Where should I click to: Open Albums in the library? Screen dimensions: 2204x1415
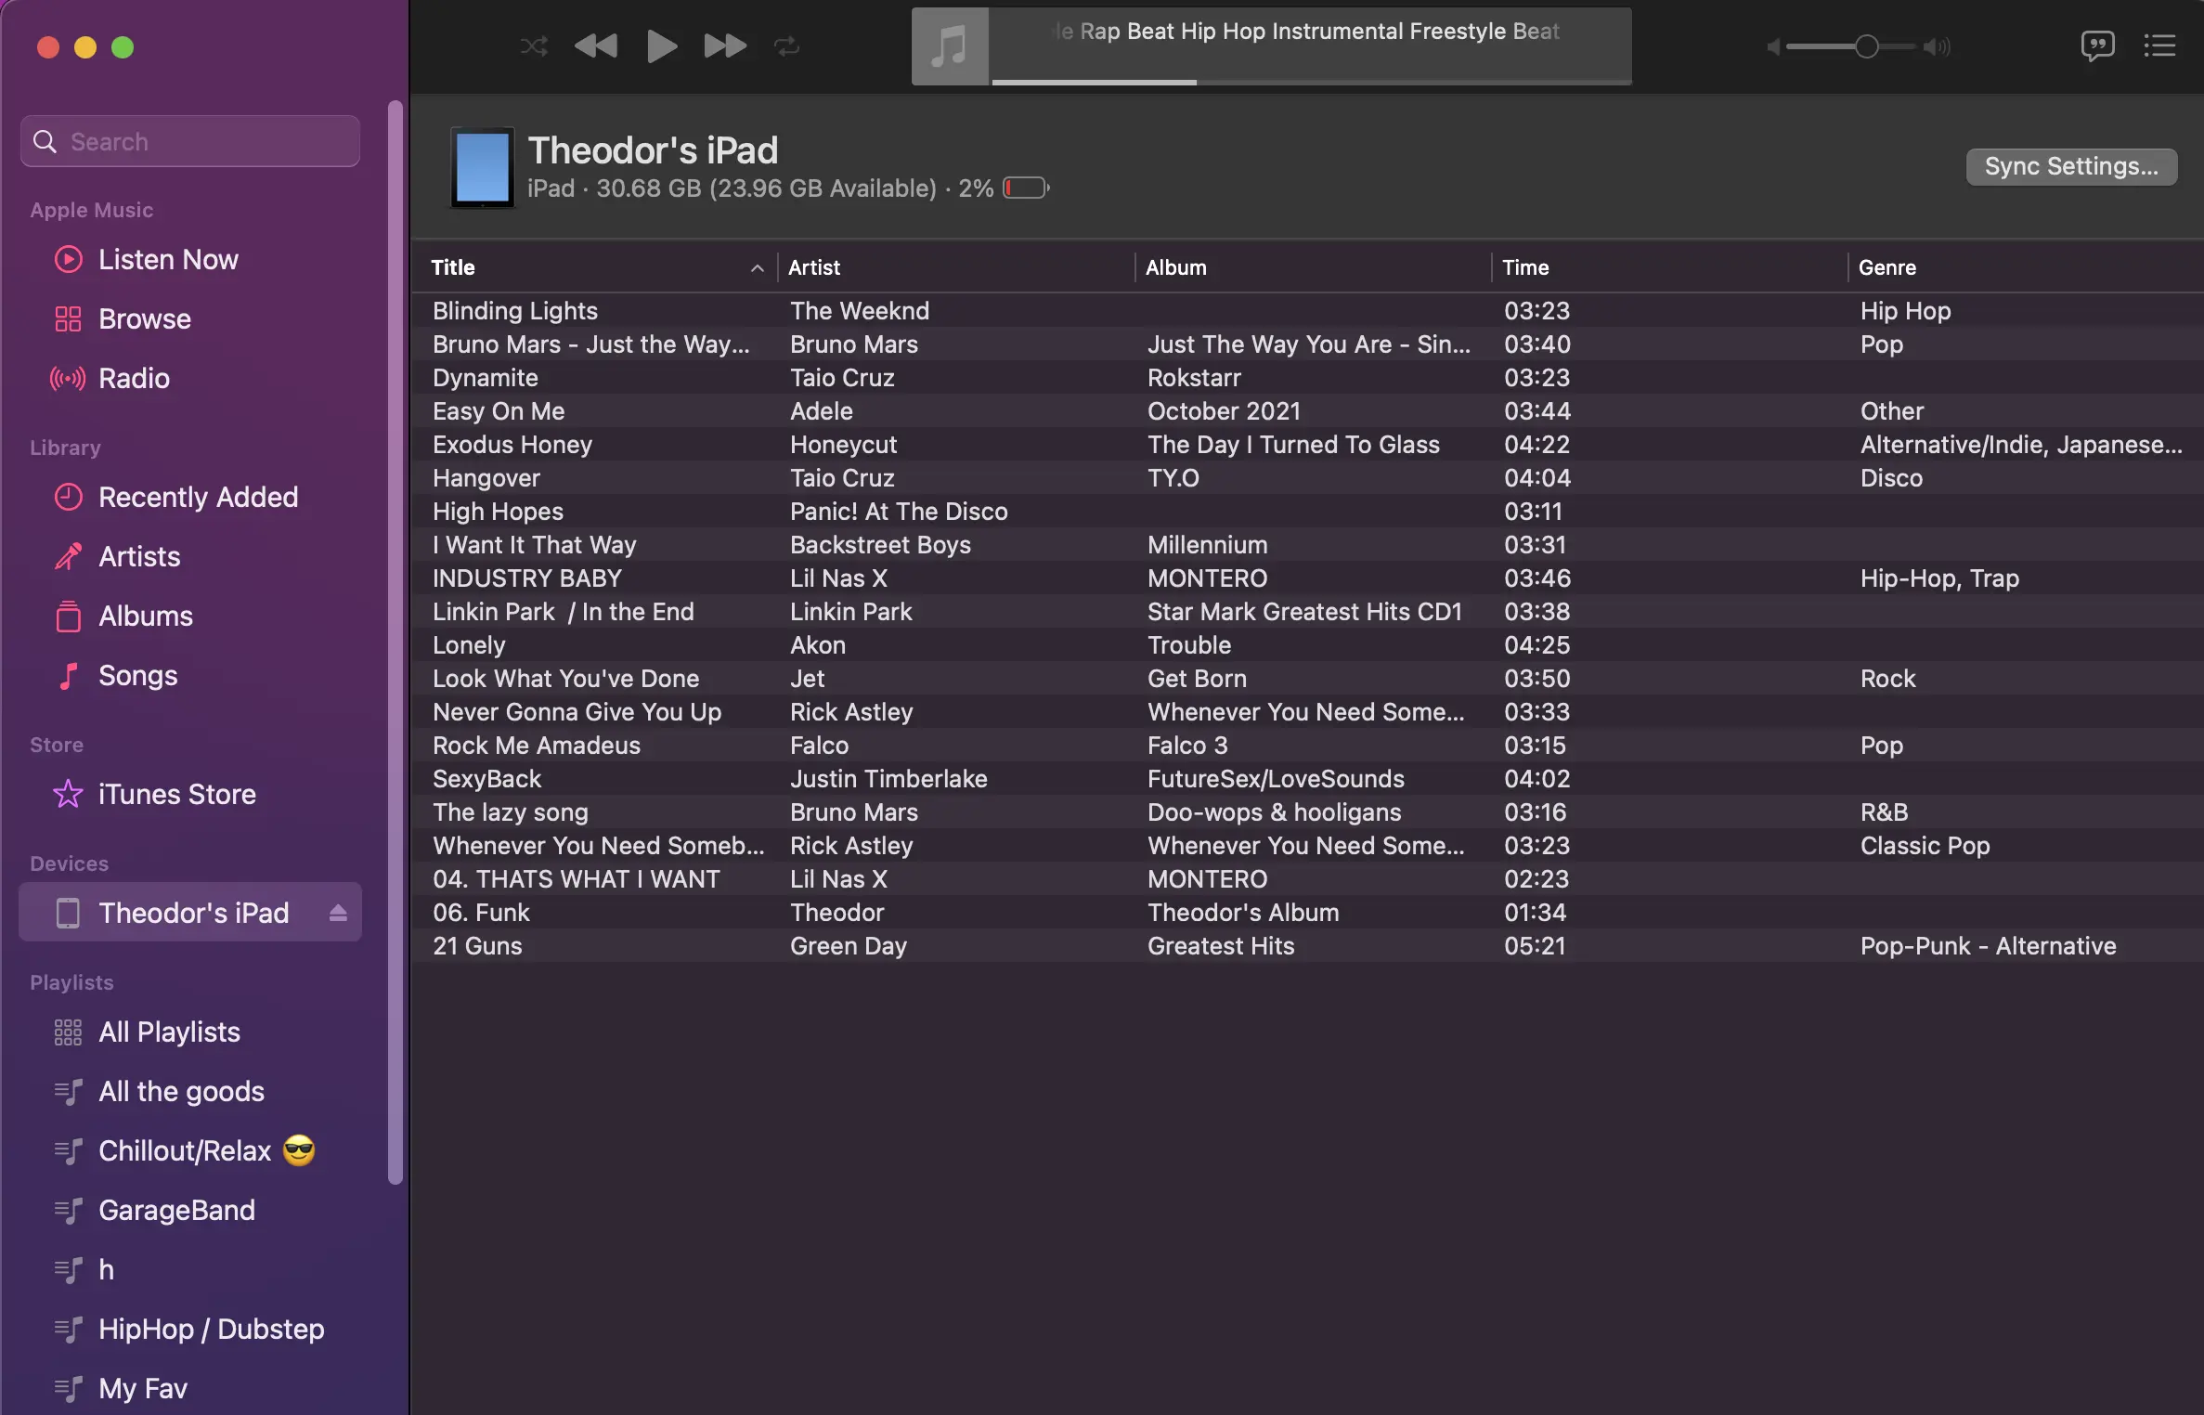point(190,616)
